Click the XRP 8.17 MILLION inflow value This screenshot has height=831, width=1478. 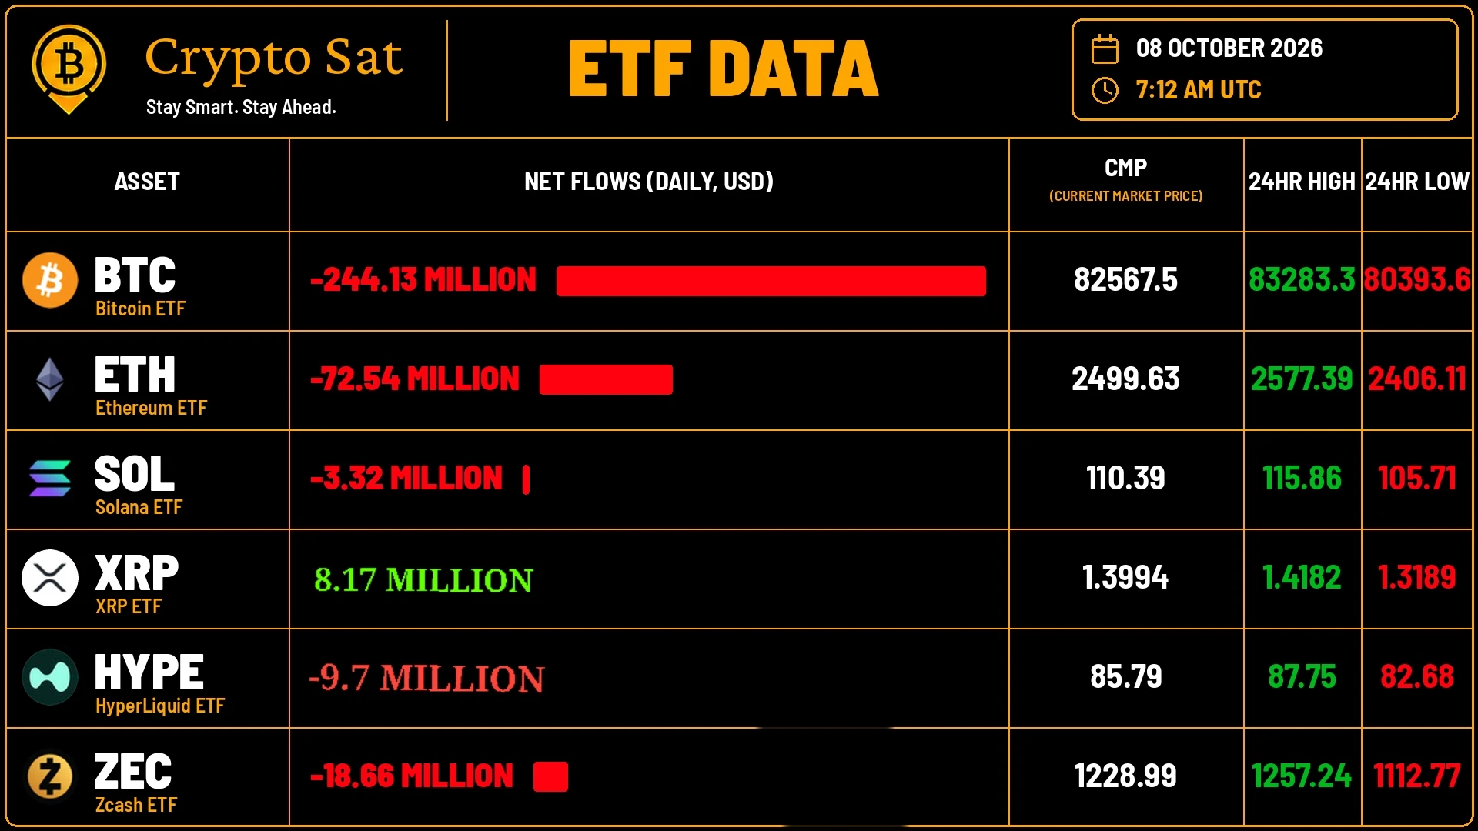click(x=423, y=579)
